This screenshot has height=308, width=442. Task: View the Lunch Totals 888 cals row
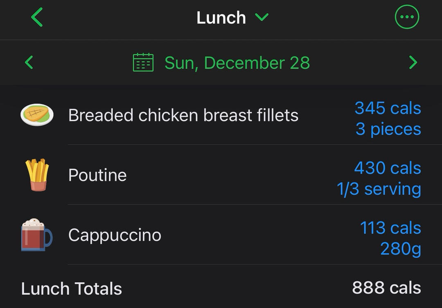click(x=221, y=288)
